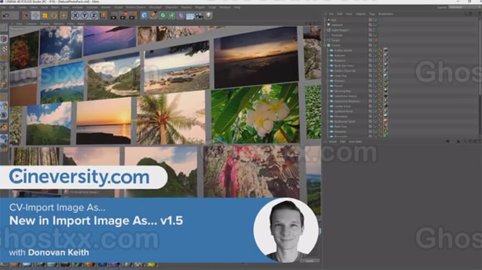Click the Attribute Manager back arrow

click(447, 142)
